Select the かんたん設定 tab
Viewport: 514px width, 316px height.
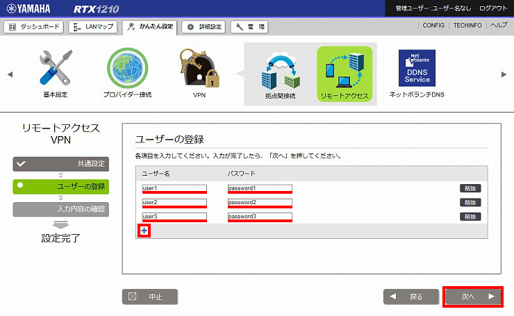[x=150, y=27]
